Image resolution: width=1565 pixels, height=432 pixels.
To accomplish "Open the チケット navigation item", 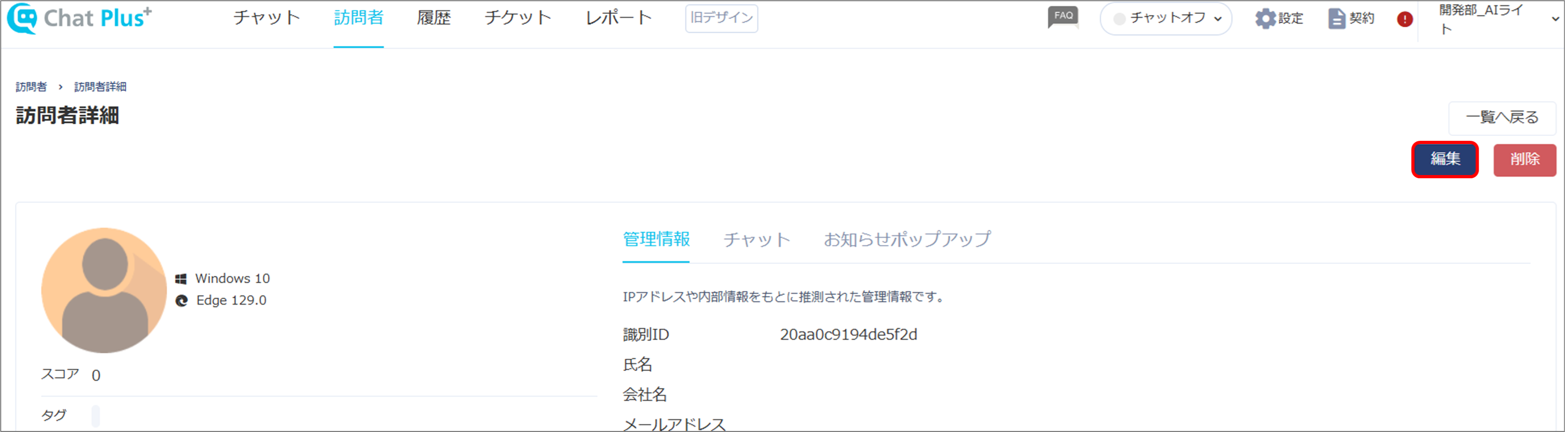I will click(x=518, y=18).
